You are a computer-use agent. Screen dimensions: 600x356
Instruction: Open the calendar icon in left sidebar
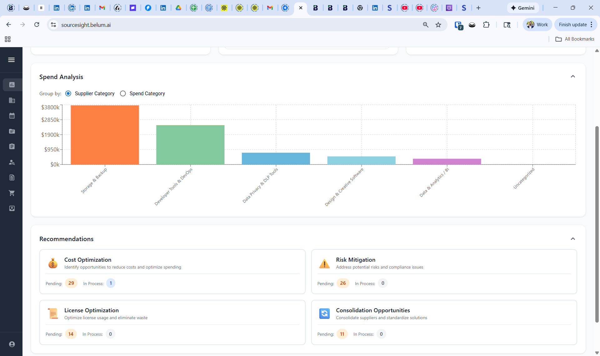(12, 116)
